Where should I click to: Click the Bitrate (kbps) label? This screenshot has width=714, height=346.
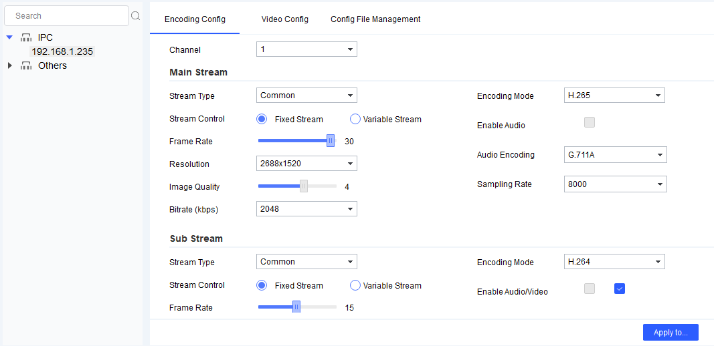point(194,210)
